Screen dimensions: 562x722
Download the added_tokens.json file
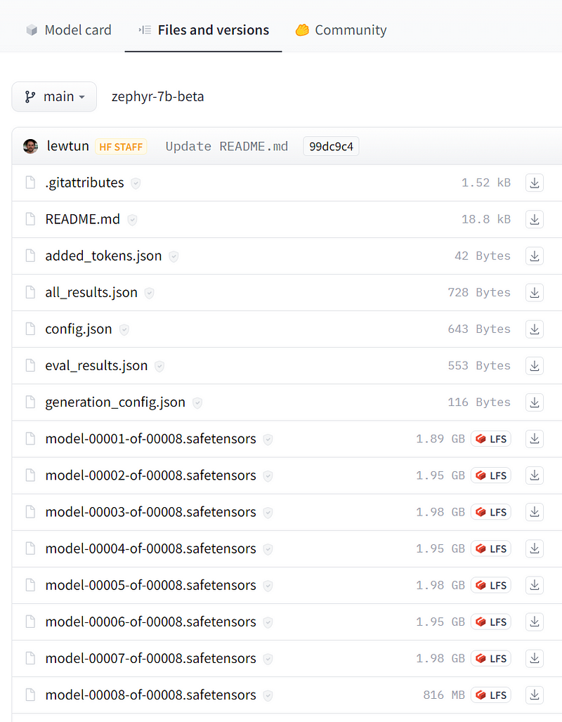pos(535,256)
